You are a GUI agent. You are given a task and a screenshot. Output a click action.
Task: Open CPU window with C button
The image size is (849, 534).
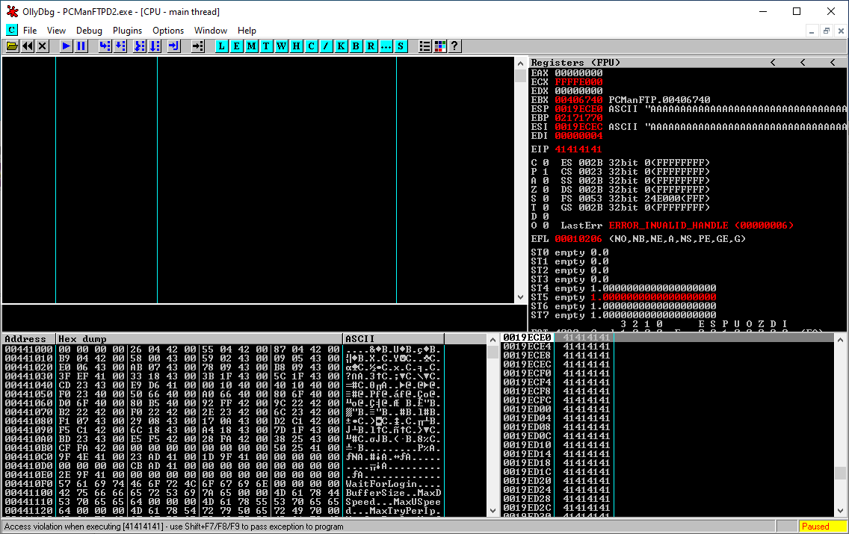click(x=311, y=46)
